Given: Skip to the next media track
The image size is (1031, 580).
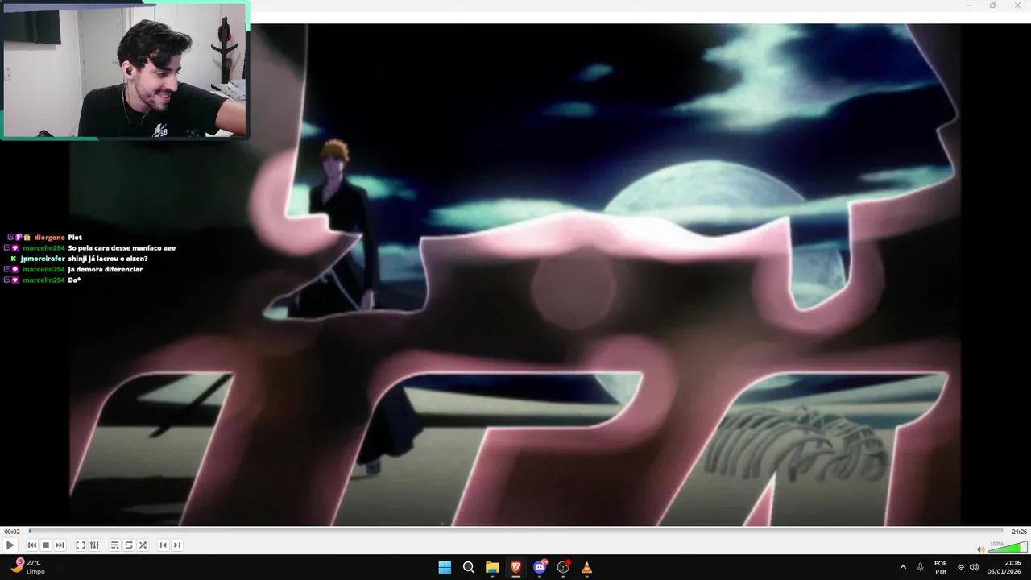Looking at the screenshot, I should pyautogui.click(x=60, y=545).
